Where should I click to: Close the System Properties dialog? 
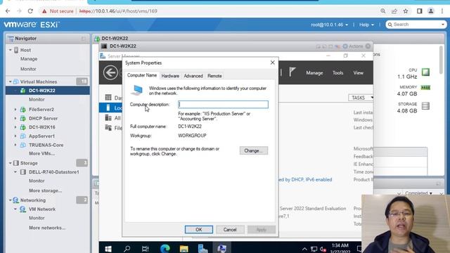[272, 63]
